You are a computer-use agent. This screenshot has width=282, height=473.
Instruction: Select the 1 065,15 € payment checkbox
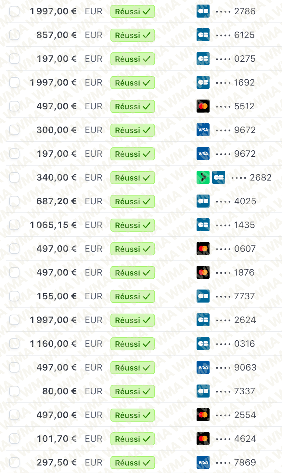[14, 225]
